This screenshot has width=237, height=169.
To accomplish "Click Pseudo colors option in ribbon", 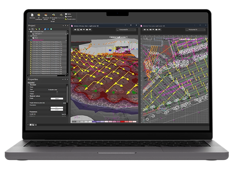I will pos(70,19).
